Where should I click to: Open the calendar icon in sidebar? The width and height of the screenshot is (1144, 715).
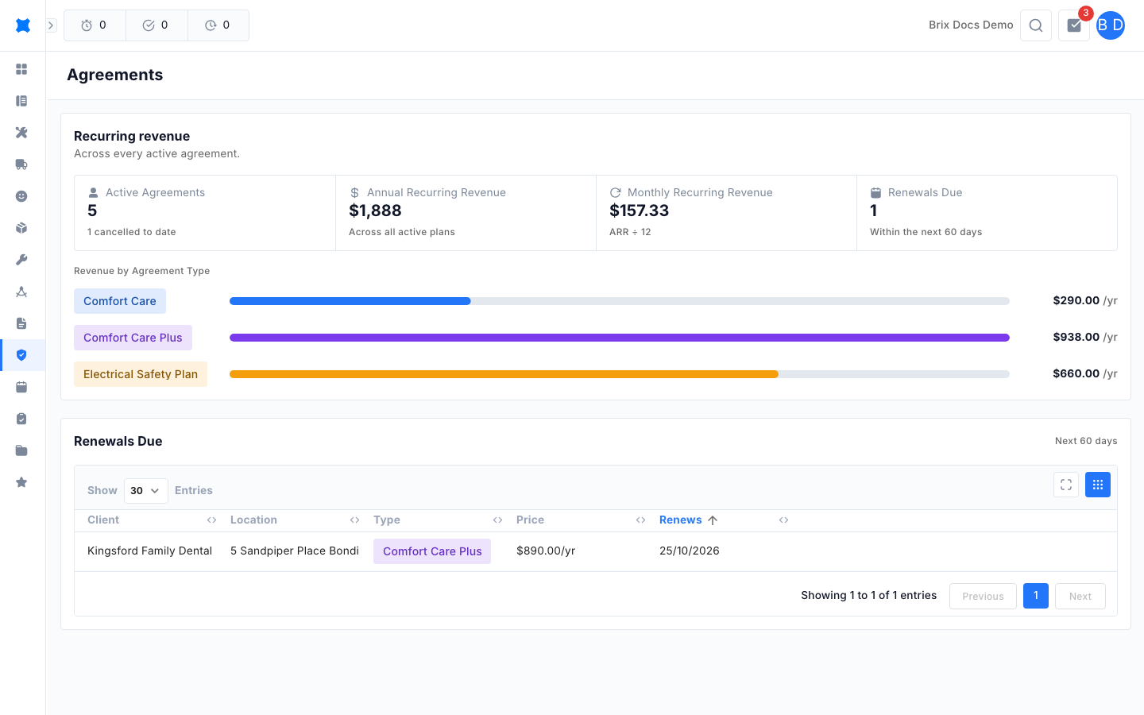[21, 387]
